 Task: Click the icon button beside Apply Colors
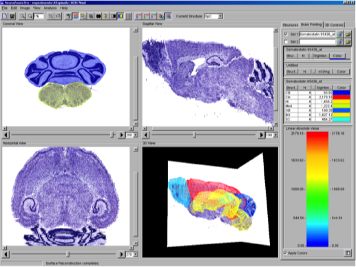347,253
